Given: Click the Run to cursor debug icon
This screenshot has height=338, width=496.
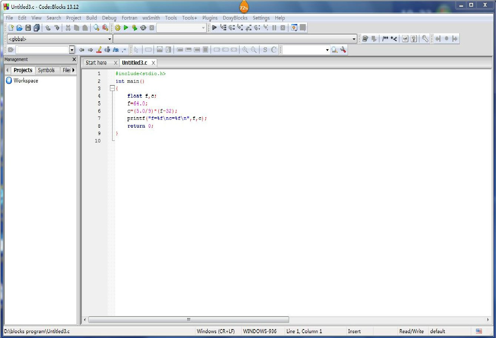Looking at the screenshot, I should point(223,28).
